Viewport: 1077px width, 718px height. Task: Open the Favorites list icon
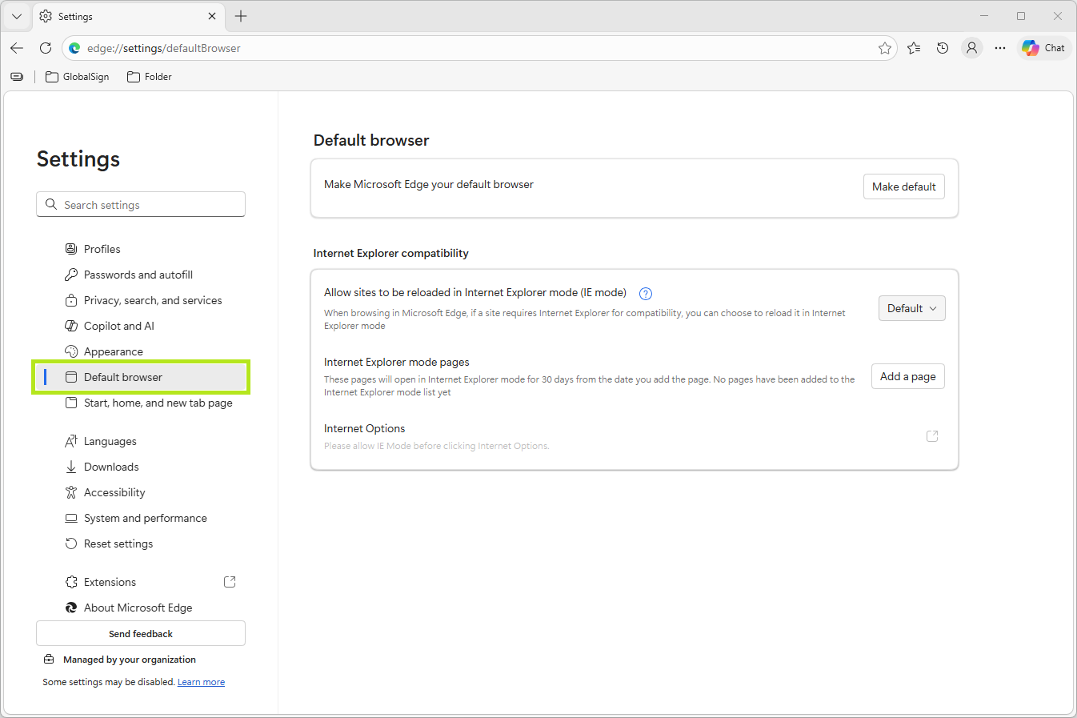[914, 48]
